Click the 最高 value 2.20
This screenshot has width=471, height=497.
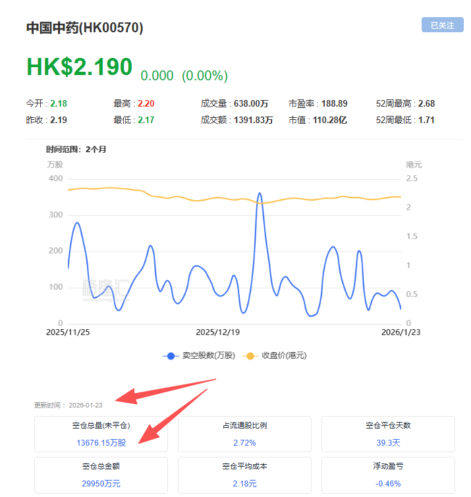146,103
